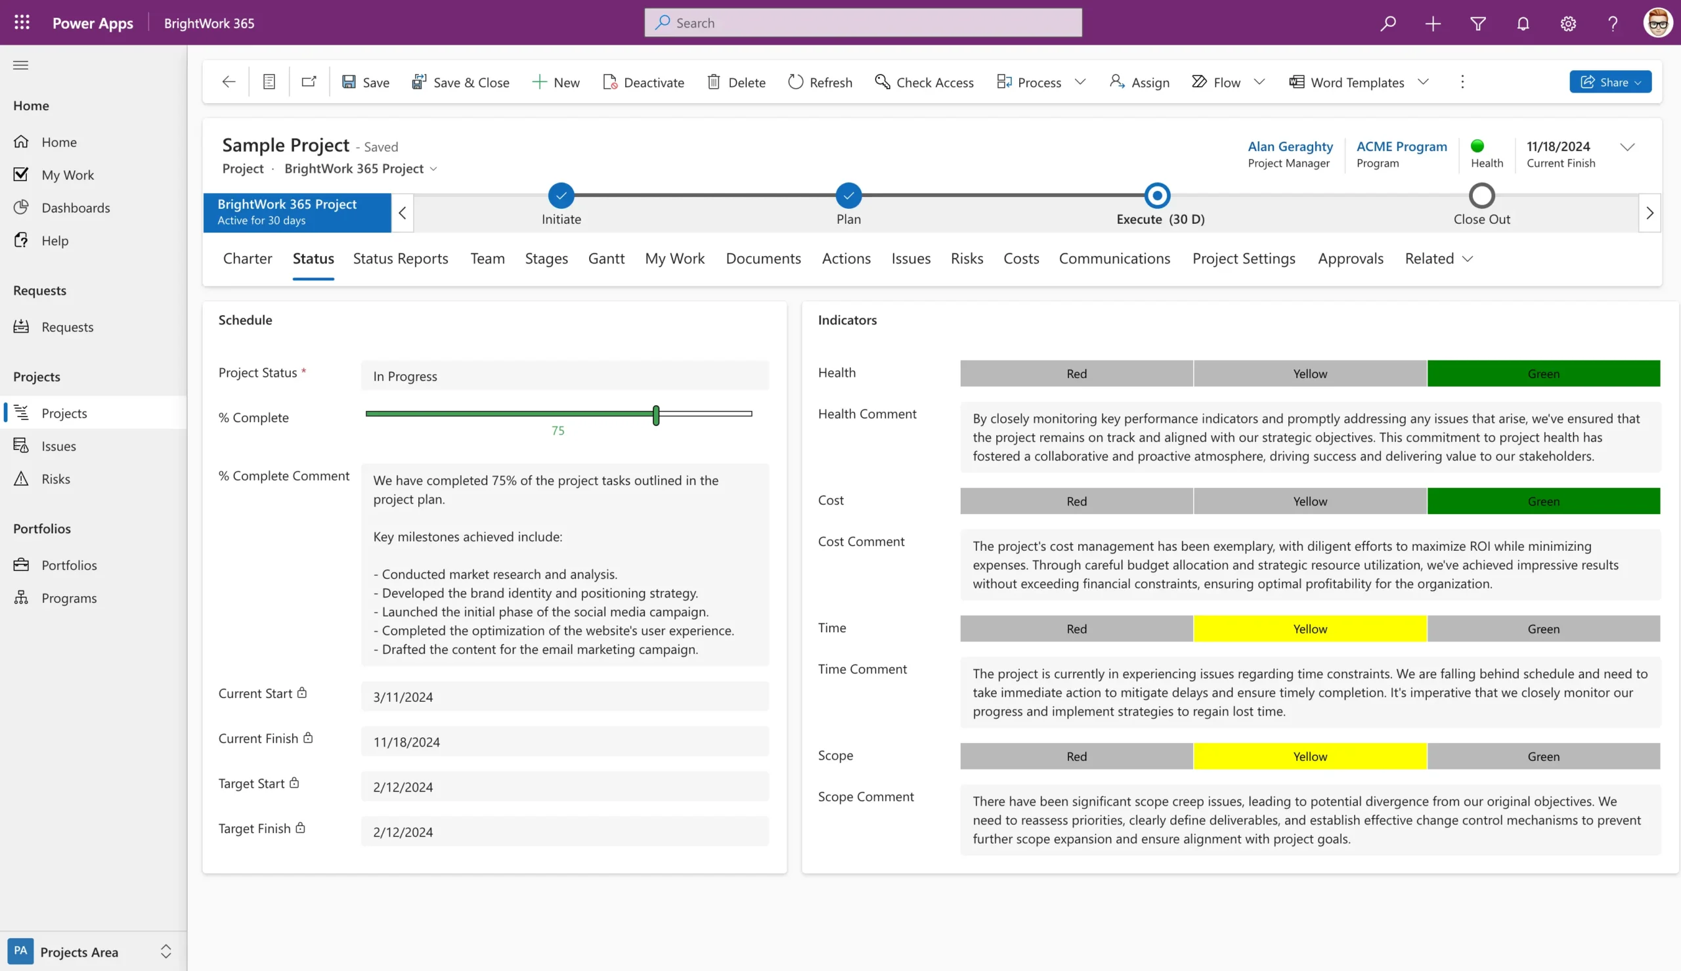The image size is (1681, 971).
Task: Expand the Word Templates dropdown arrow
Action: point(1424,82)
